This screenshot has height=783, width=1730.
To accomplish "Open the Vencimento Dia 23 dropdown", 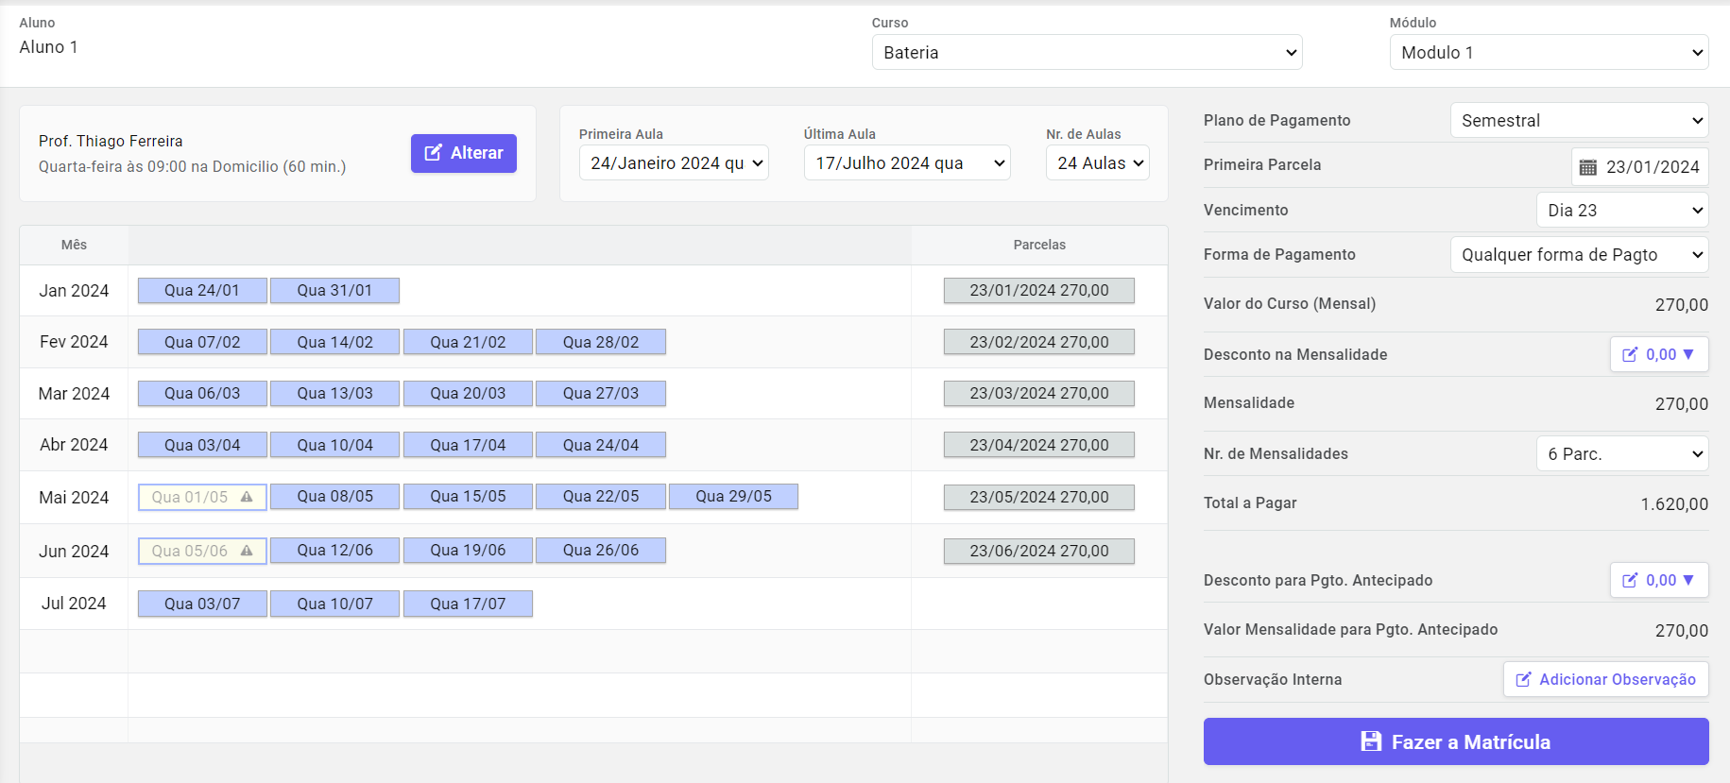I will point(1621,211).
